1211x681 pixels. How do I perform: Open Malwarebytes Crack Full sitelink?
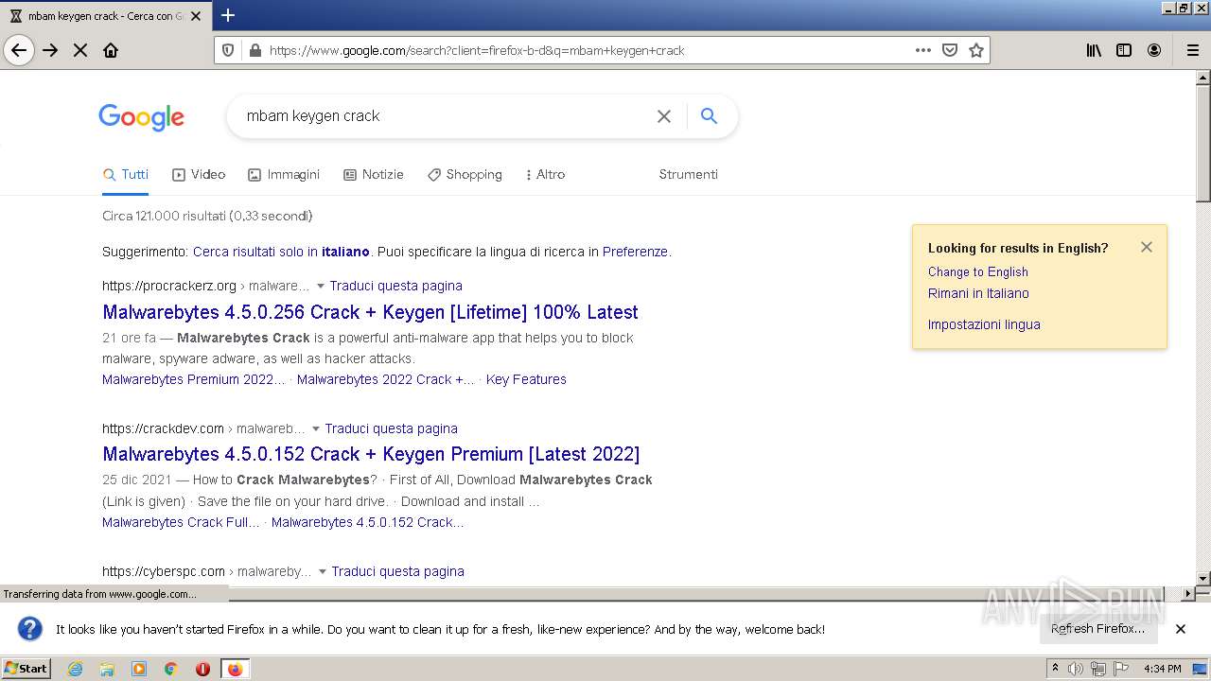tap(181, 522)
